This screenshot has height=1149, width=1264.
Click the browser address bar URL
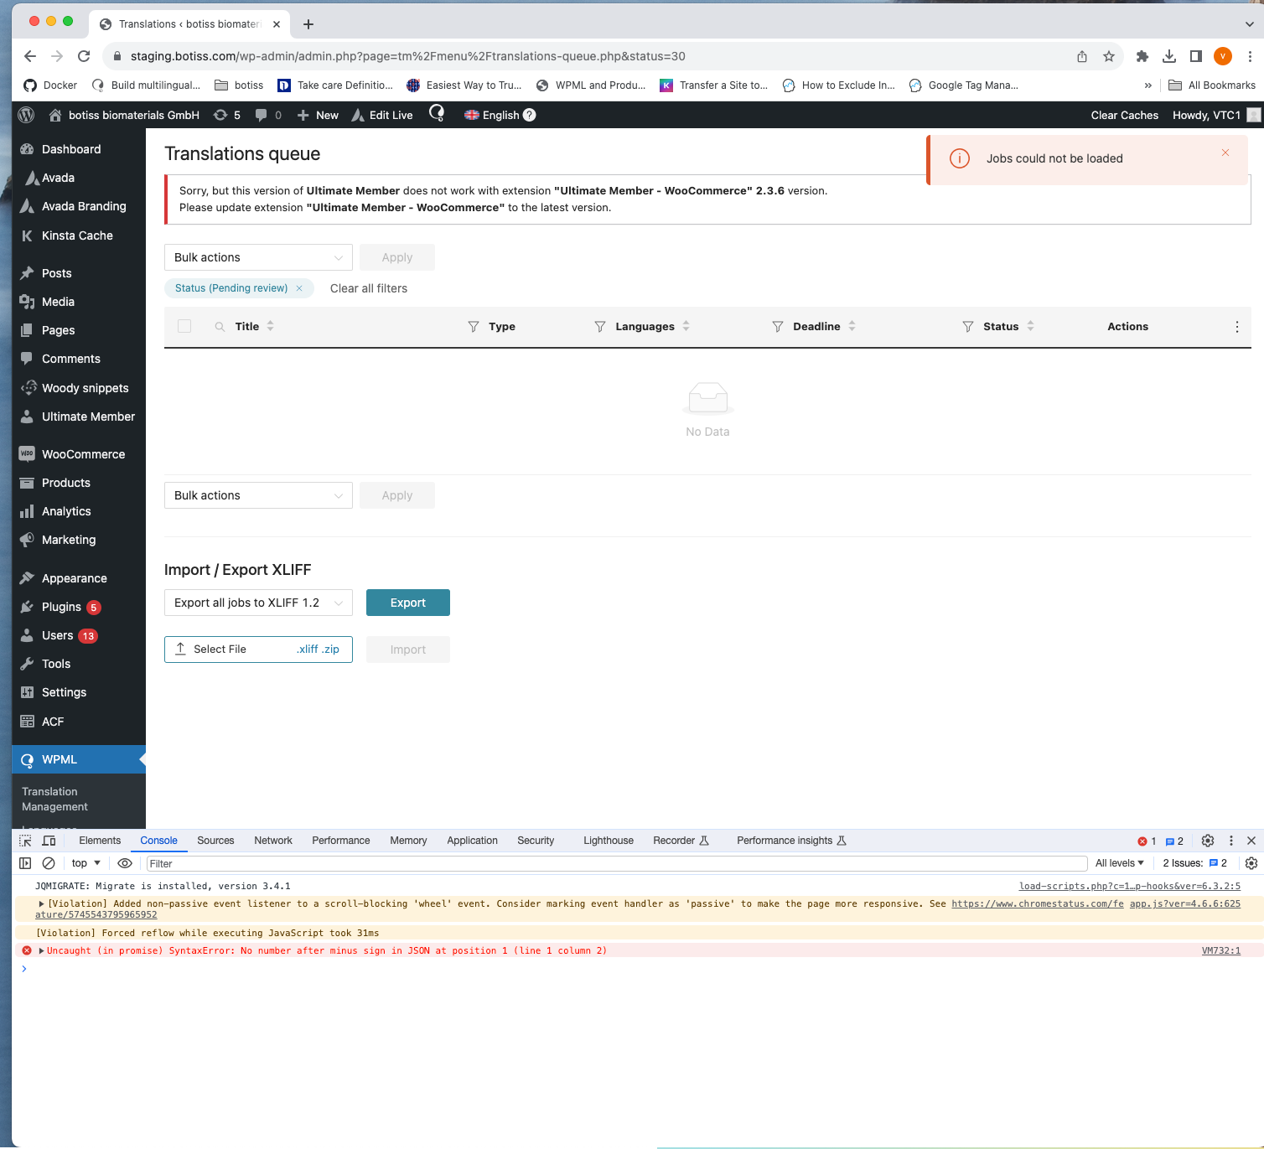coord(407,56)
